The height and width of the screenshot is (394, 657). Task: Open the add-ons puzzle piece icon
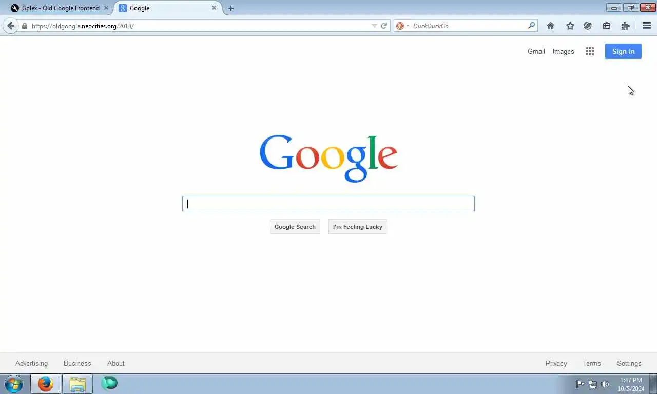pos(625,26)
